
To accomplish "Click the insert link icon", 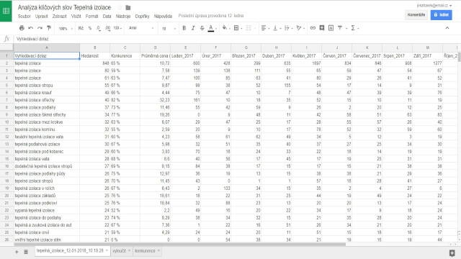I will (x=313, y=28).
